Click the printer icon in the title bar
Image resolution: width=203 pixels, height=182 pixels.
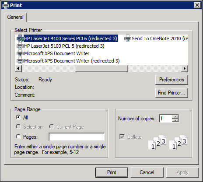coord(6,5)
